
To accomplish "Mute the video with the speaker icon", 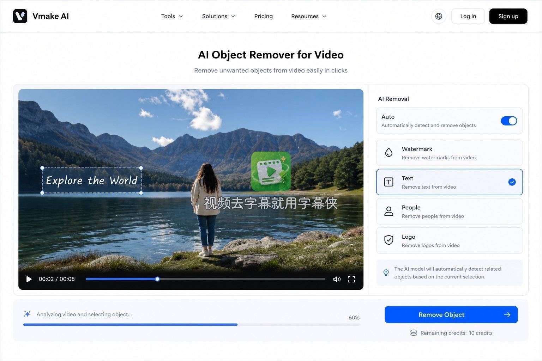I will click(337, 279).
